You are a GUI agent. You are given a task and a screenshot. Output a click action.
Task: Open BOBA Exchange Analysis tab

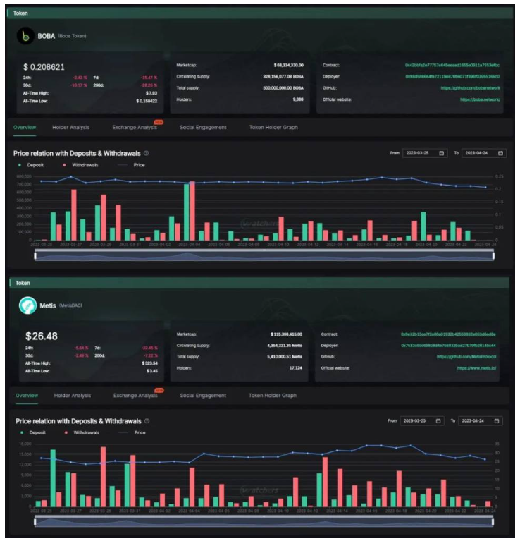[135, 127]
